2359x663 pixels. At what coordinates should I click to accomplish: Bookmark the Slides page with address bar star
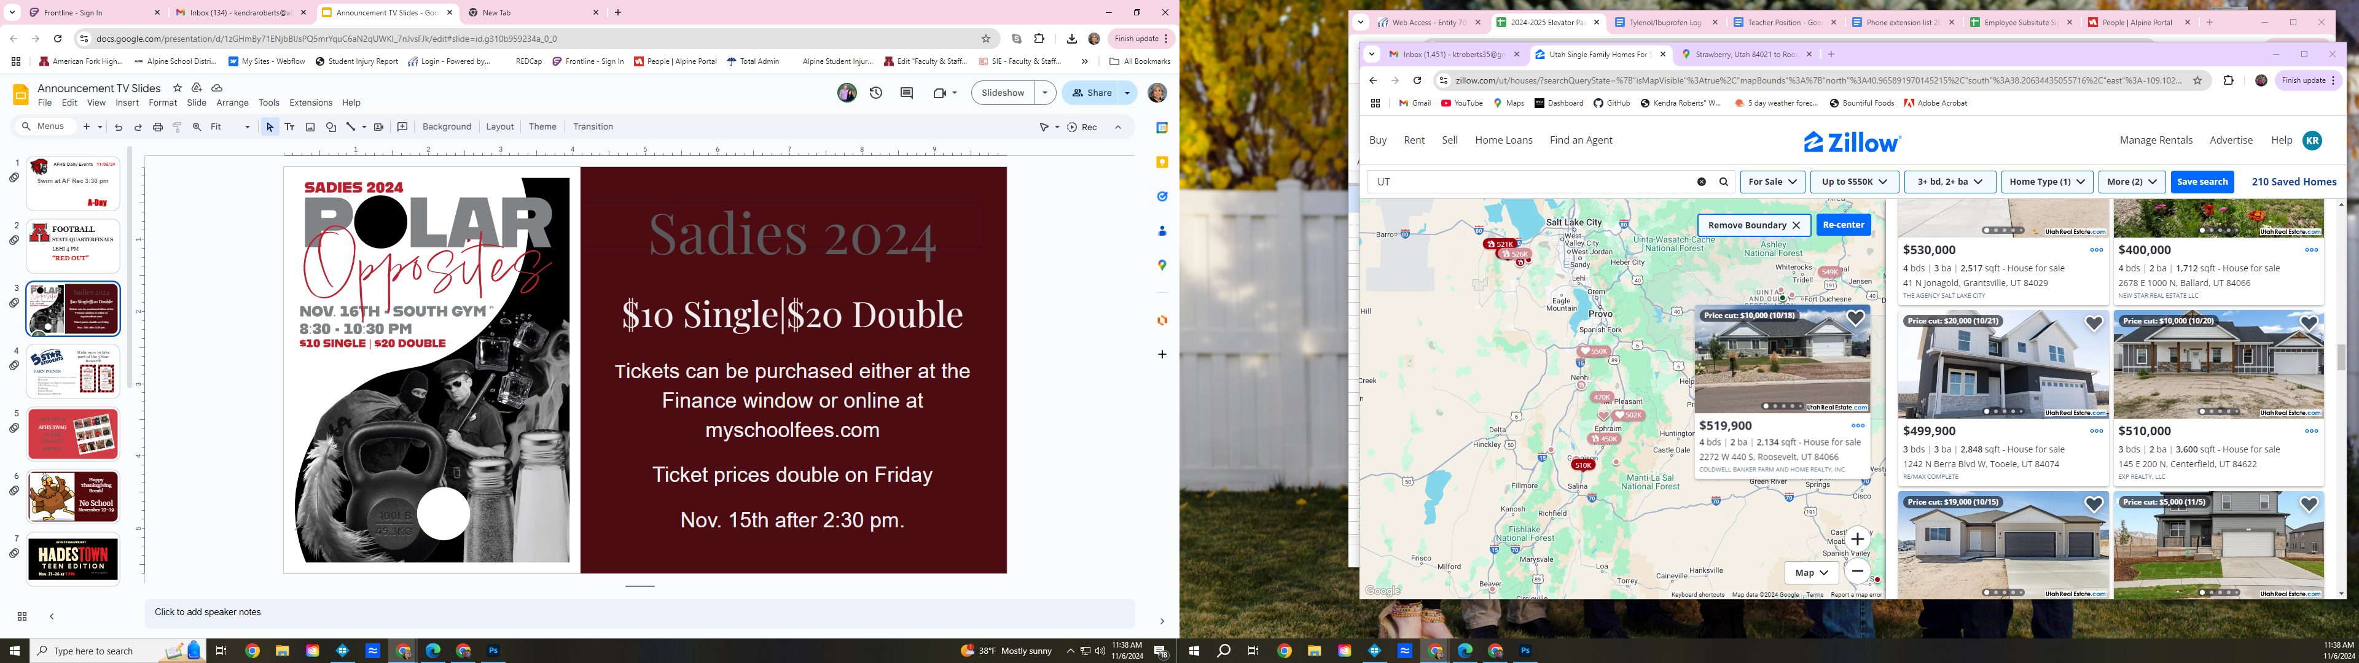pyautogui.click(x=986, y=39)
